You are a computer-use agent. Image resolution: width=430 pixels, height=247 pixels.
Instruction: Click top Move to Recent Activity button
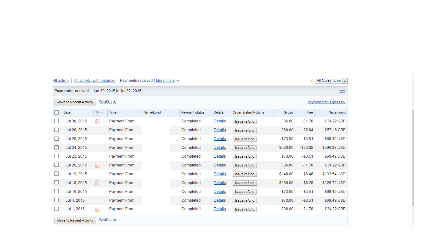coord(75,102)
